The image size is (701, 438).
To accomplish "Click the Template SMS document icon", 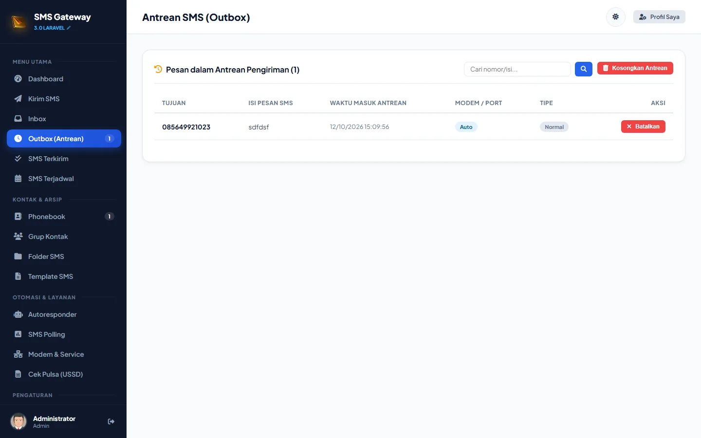I will 18,276.
